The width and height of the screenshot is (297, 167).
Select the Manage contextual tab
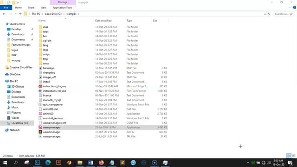[63, 2]
